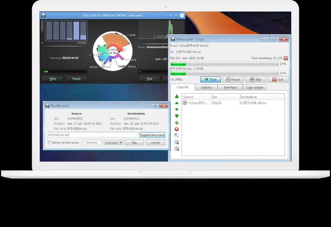
Task: Click the 14.2MB/s speed text
Action: click(177, 79)
